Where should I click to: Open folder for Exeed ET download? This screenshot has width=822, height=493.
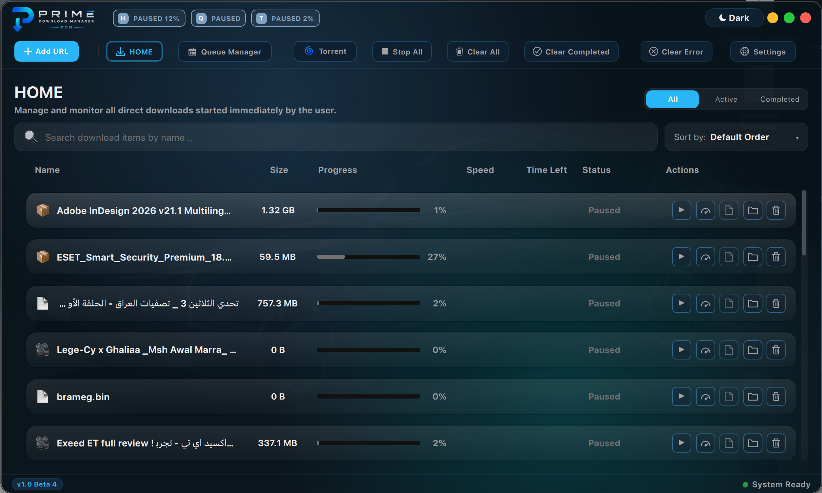[753, 443]
